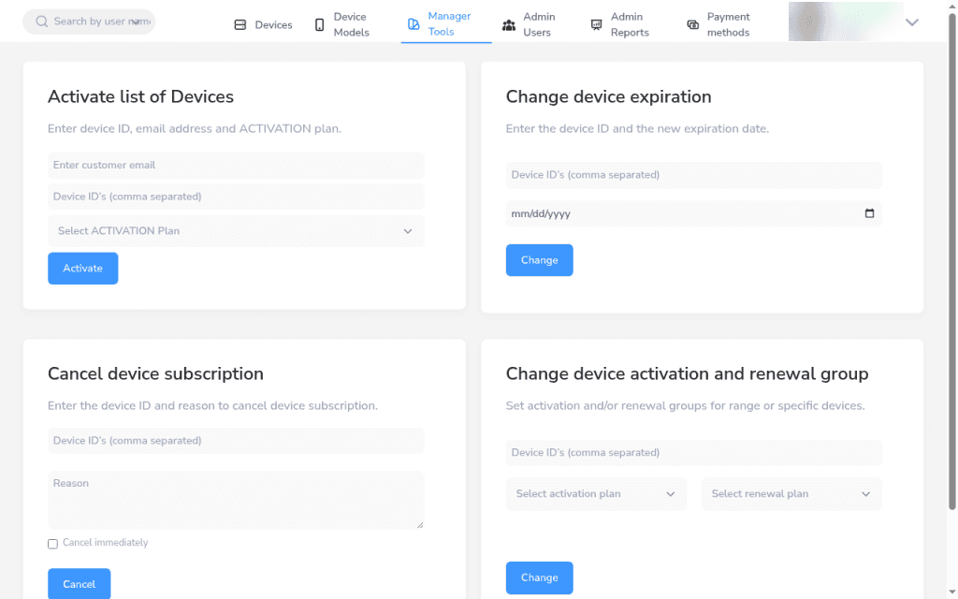Click Device ID's field under Change expiration
Viewport: 958px width, 599px height.
(694, 175)
